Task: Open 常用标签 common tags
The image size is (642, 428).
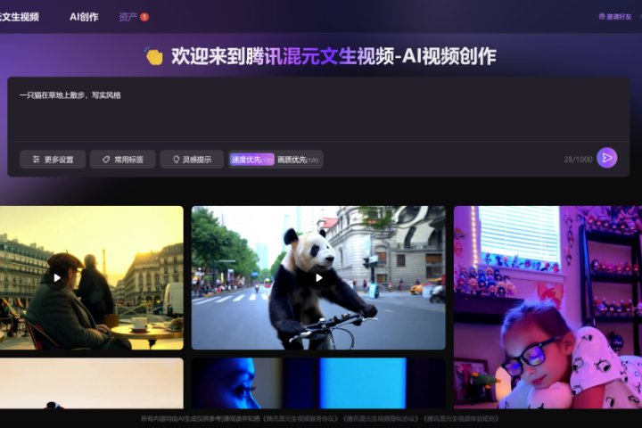Action: click(122, 160)
